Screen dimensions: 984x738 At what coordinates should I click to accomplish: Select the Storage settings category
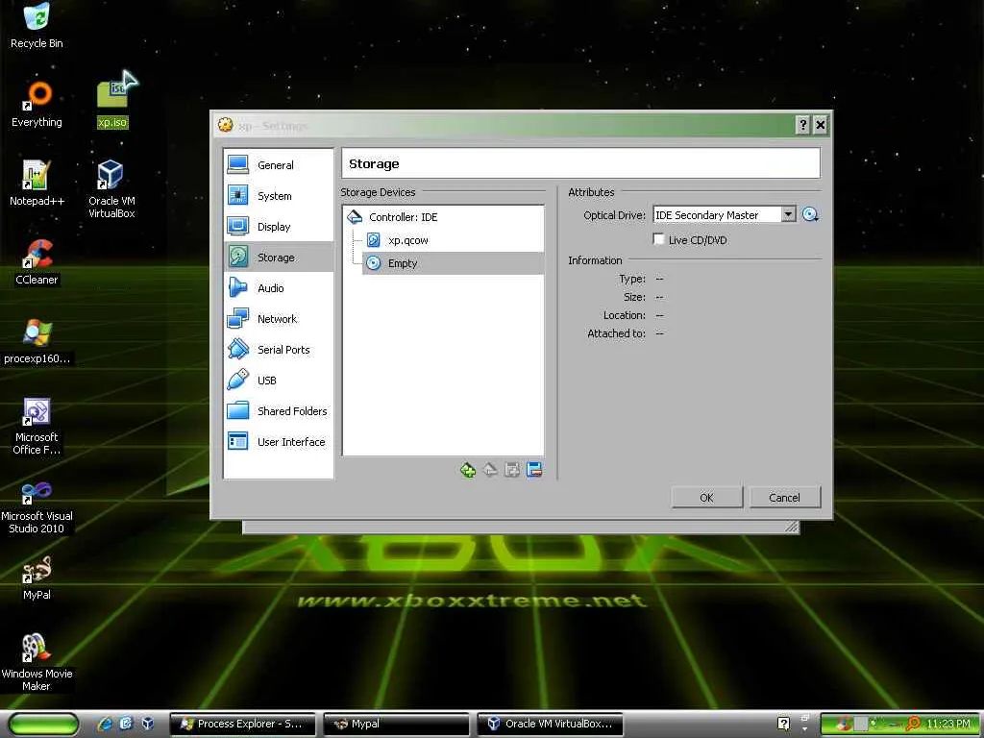point(279,258)
